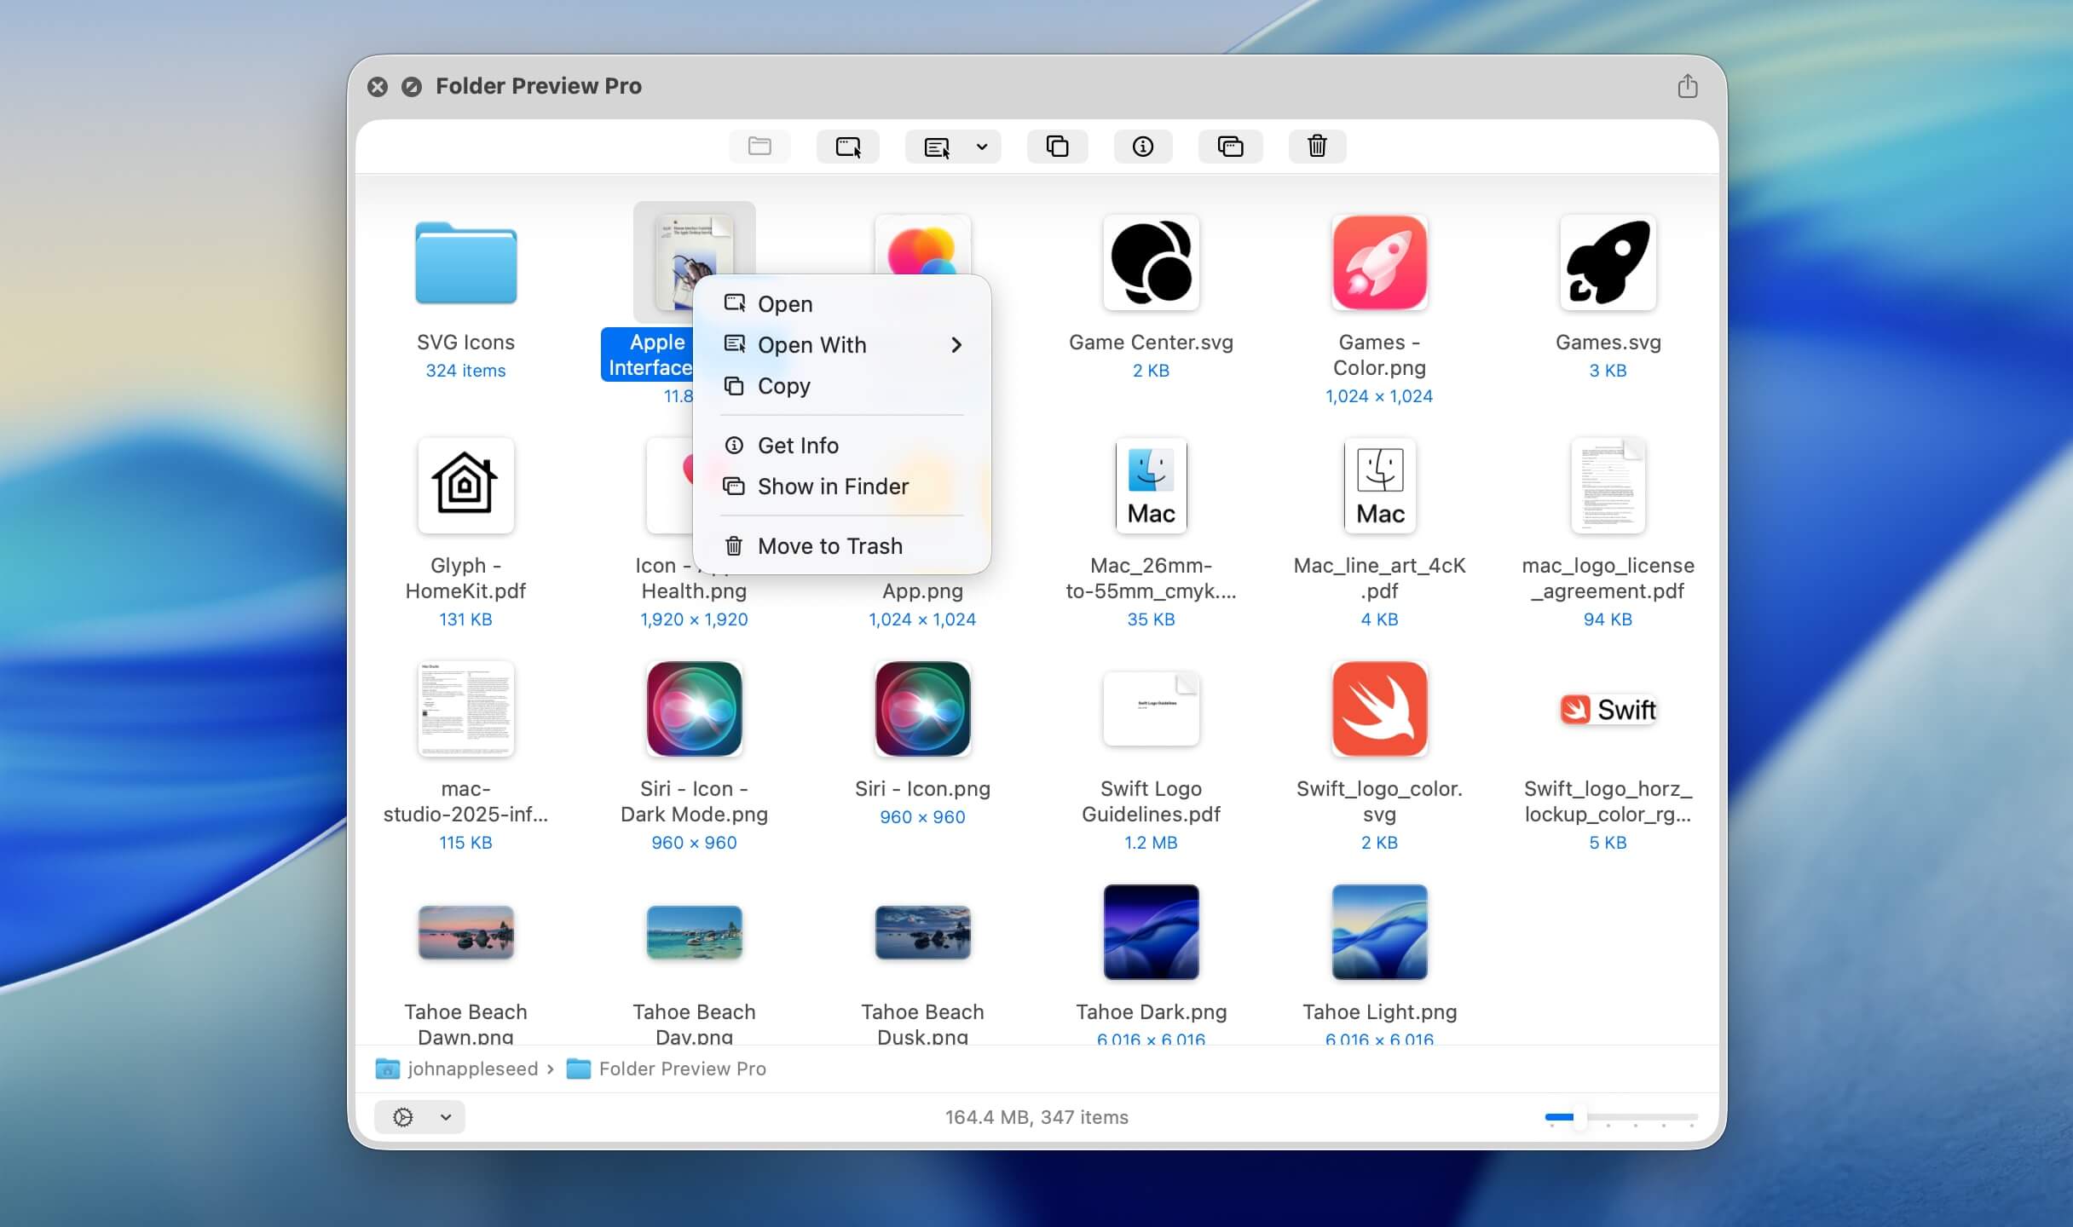Viewport: 2073px width, 1227px height.
Task: Select Move to Trash in the context menu
Action: pos(830,545)
